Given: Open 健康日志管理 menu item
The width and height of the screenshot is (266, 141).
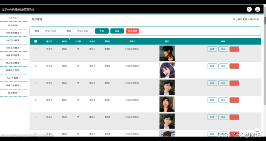Looking at the screenshot, I should (13, 85).
